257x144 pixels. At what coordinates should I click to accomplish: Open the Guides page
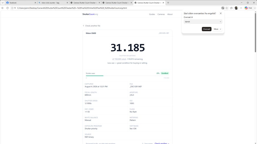point(152,14)
